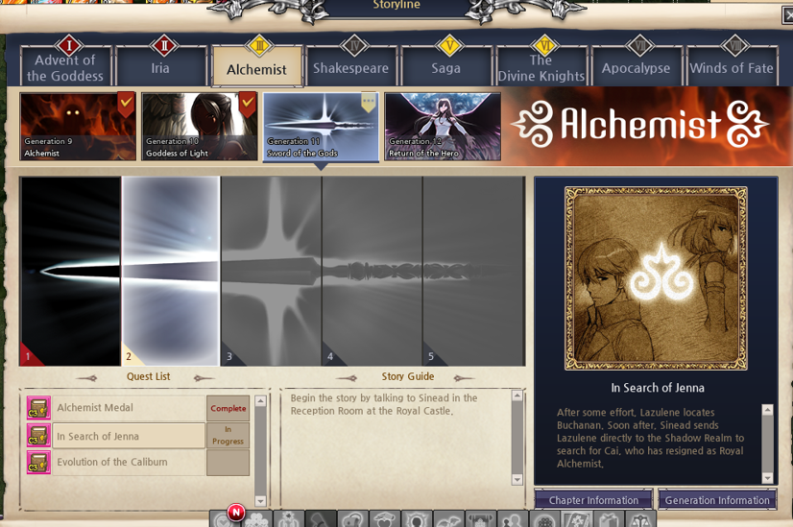This screenshot has width=793, height=527.
Task: Click the playing cards icon in bottom bar
Action: (577, 519)
